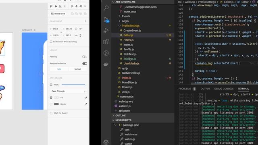Click the width field showing 97.64
Viewport: 258px width, 145px height.
[x=56, y=29]
